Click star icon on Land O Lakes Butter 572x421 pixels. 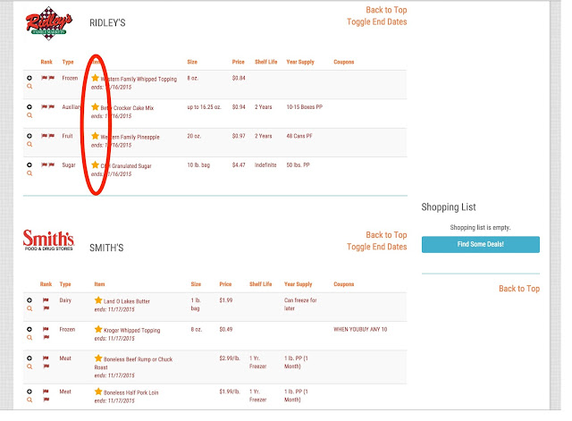coord(98,300)
